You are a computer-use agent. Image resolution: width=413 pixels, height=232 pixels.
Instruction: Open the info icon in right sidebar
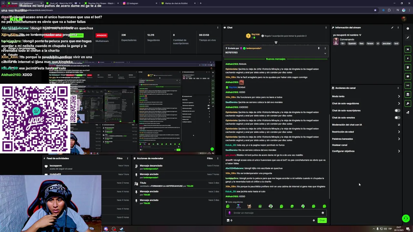408,29
